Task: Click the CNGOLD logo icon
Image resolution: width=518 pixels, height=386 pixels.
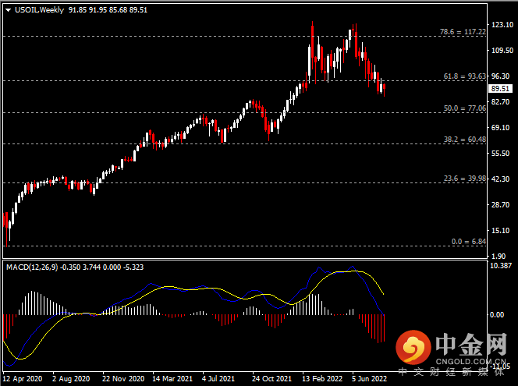Action: coord(413,347)
